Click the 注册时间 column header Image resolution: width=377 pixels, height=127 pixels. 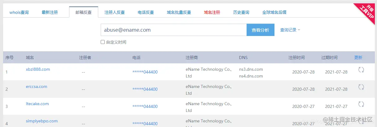pyautogui.click(x=296, y=58)
